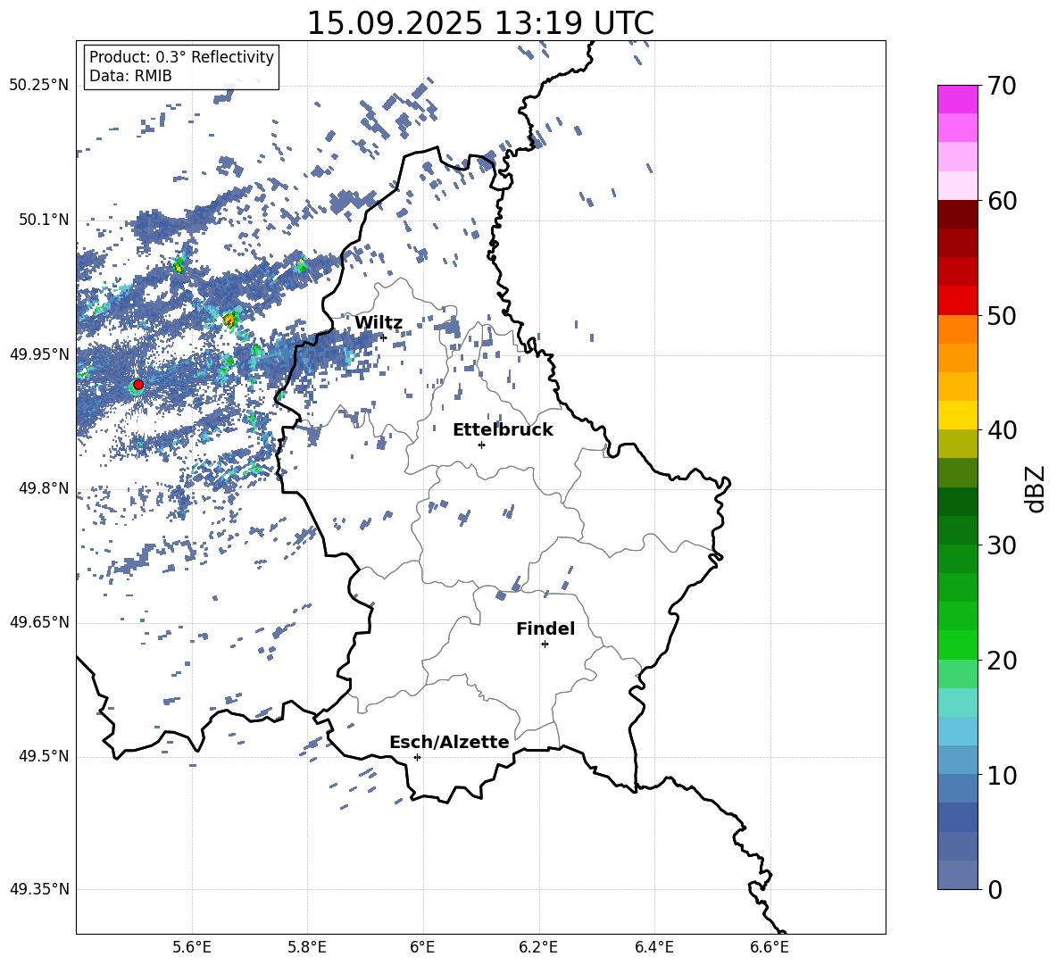
Task: Click the 6.2°E longitude tick label
Action: tap(538, 947)
